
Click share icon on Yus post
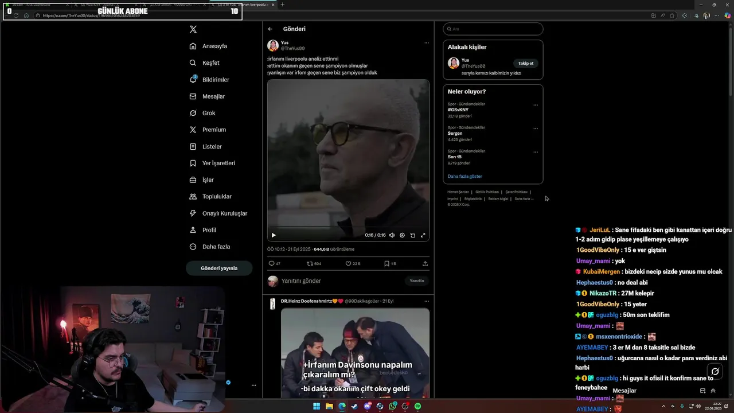425,263
